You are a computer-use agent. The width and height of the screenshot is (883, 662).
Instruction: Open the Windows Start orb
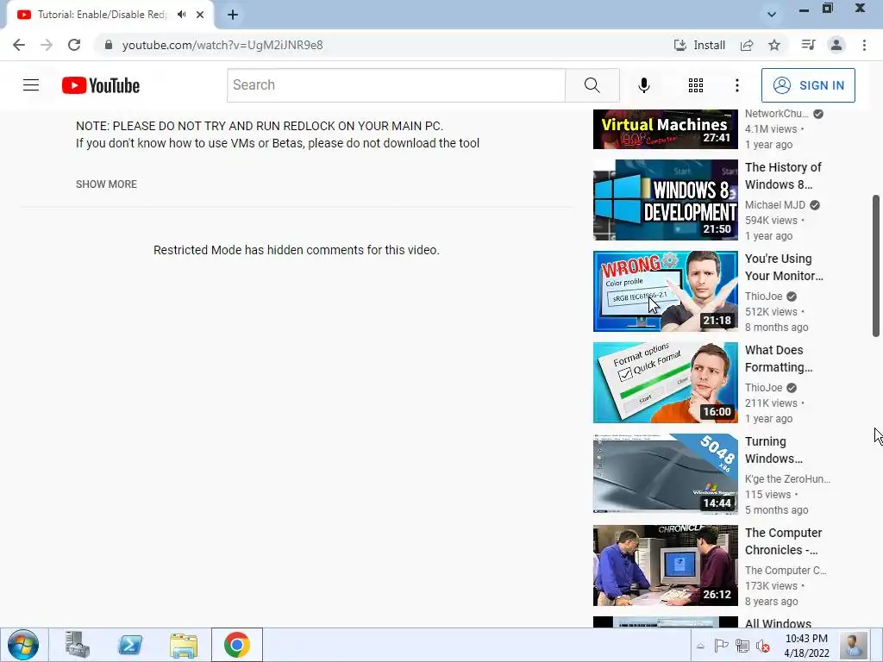click(23, 645)
